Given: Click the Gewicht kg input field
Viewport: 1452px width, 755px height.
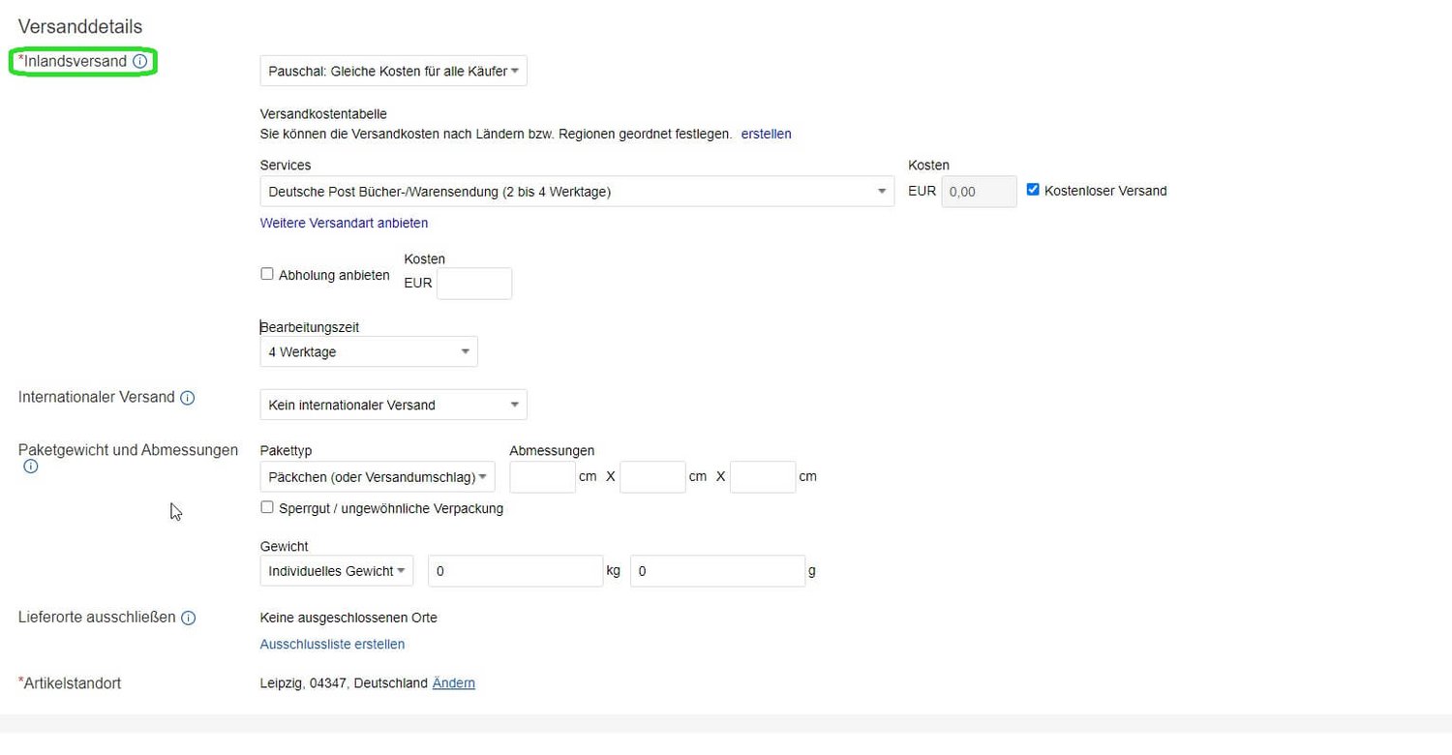Looking at the screenshot, I should click(516, 571).
